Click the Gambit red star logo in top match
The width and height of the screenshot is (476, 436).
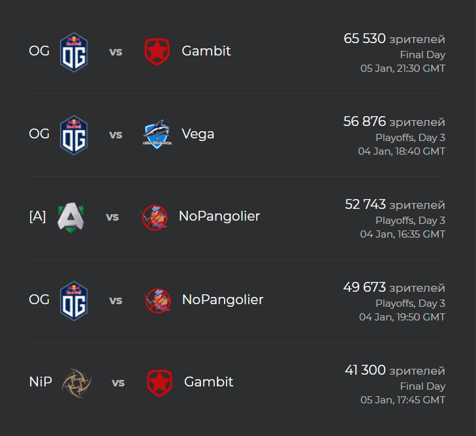click(157, 52)
